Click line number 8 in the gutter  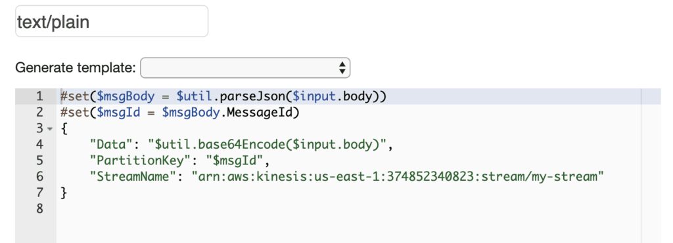40,209
